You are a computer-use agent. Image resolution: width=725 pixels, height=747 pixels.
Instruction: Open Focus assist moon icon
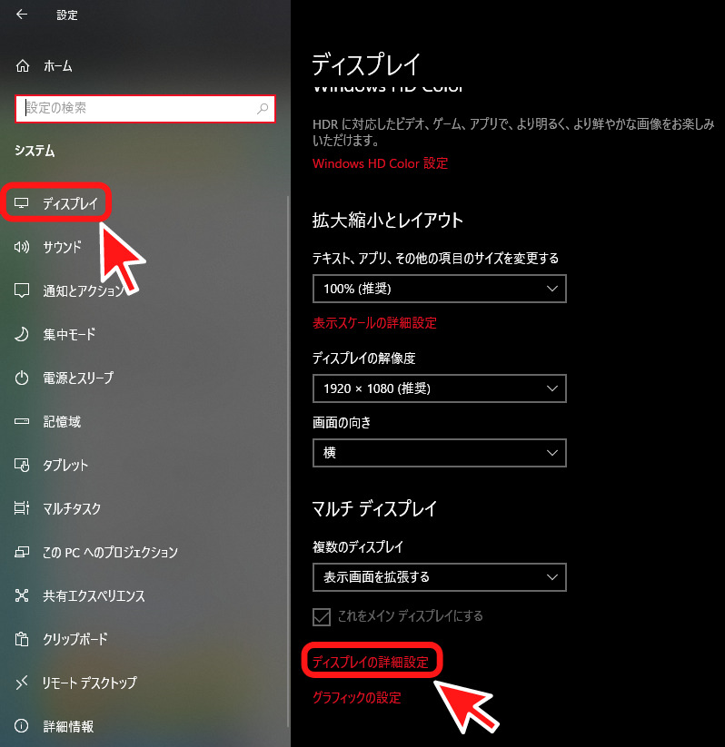click(22, 334)
